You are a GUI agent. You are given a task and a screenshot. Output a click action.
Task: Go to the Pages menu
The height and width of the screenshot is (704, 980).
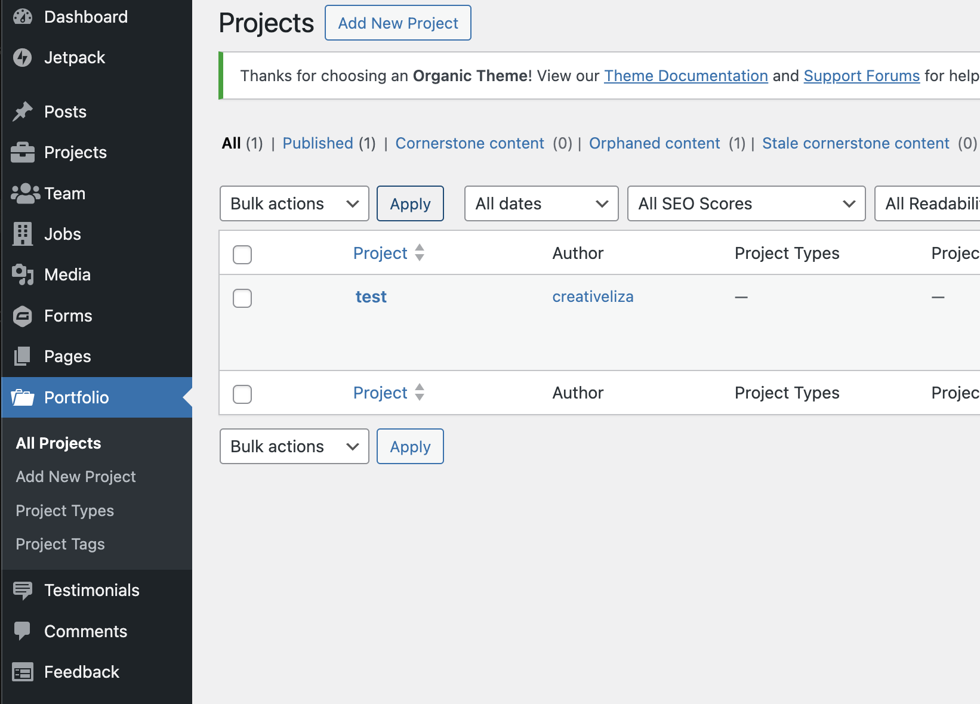coord(67,356)
